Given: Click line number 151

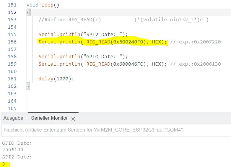Looking at the screenshot, I should tap(12, 5).
